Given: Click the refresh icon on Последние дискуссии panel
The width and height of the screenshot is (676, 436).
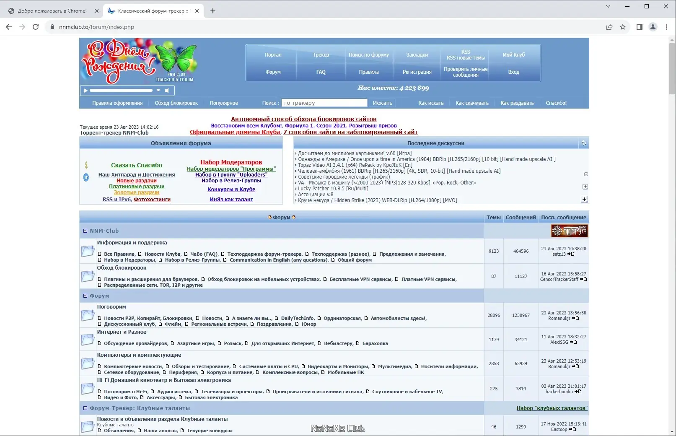Looking at the screenshot, I should click(584, 143).
